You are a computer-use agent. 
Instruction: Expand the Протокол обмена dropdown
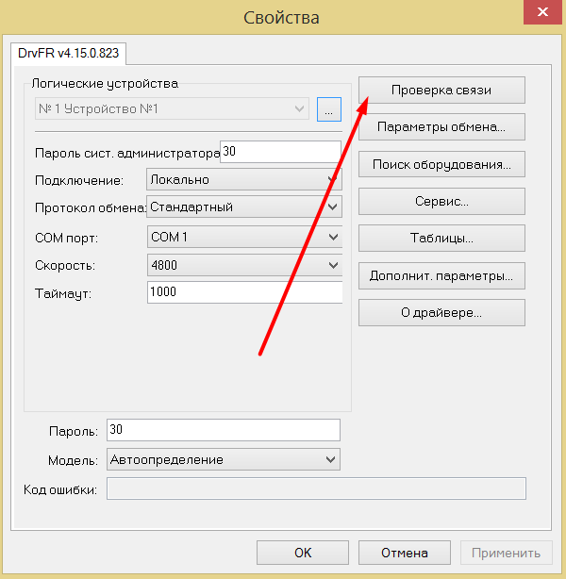(x=244, y=207)
